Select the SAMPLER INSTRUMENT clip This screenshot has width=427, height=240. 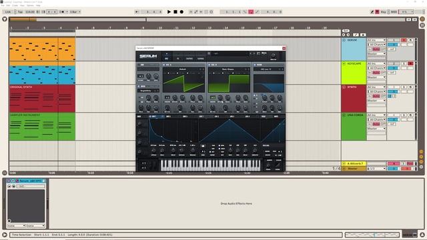coord(42,127)
